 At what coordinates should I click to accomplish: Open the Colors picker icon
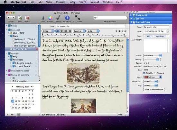50,18
